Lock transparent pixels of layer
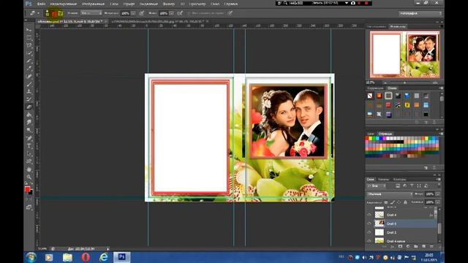 [386, 202]
